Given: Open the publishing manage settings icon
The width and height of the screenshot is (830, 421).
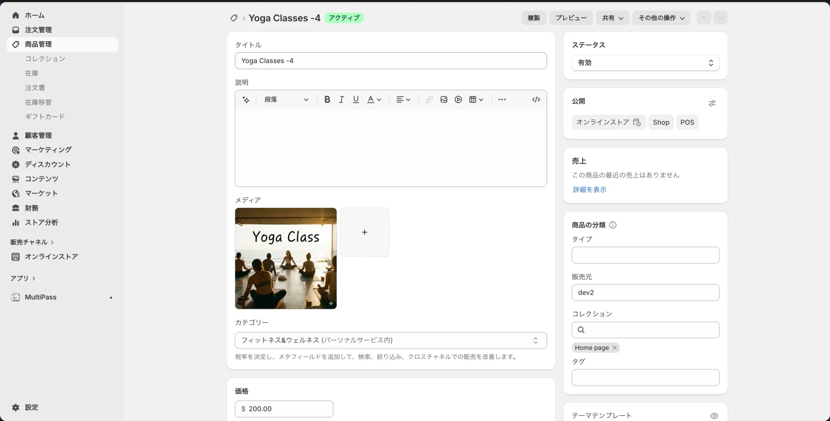Looking at the screenshot, I should pos(712,103).
